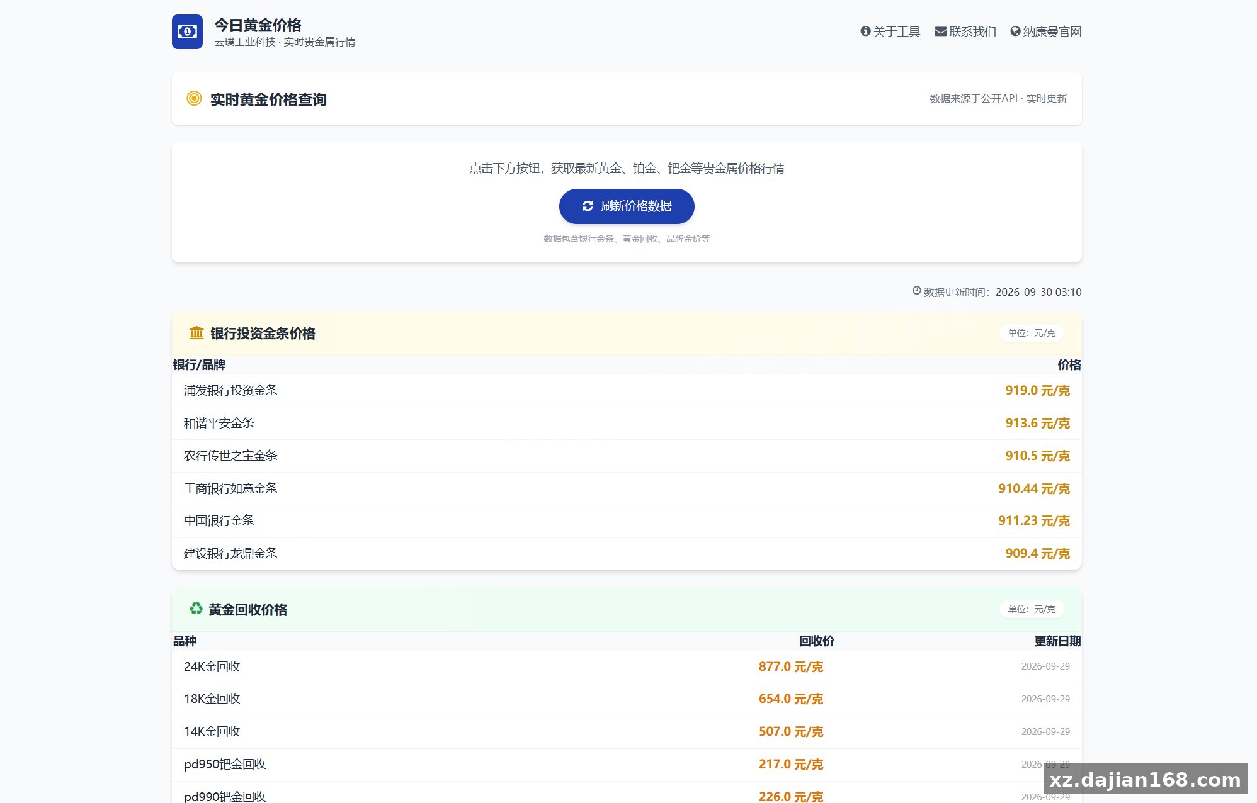Image resolution: width=1257 pixels, height=803 pixels.
Task: Click the 单位：元/克 badge in the bank bar section
Action: point(1032,333)
